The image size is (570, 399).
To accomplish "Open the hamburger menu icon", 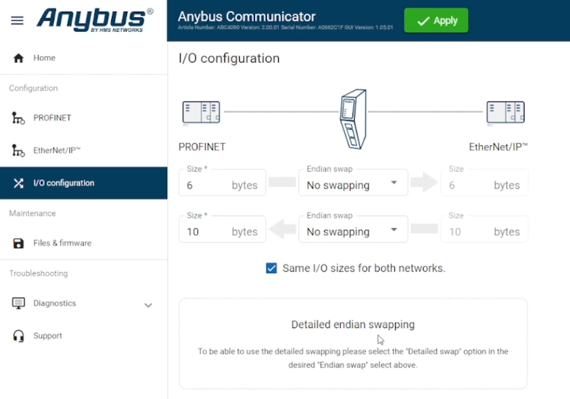I will click(x=17, y=20).
